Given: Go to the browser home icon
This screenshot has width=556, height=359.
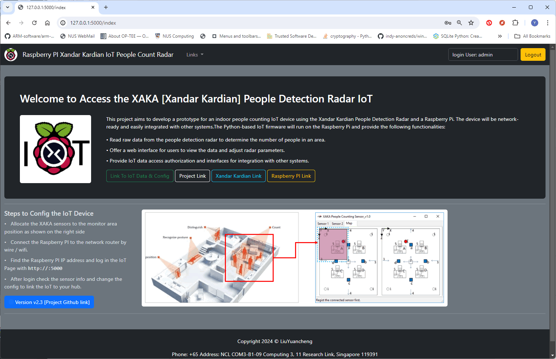Looking at the screenshot, I should coord(47,23).
